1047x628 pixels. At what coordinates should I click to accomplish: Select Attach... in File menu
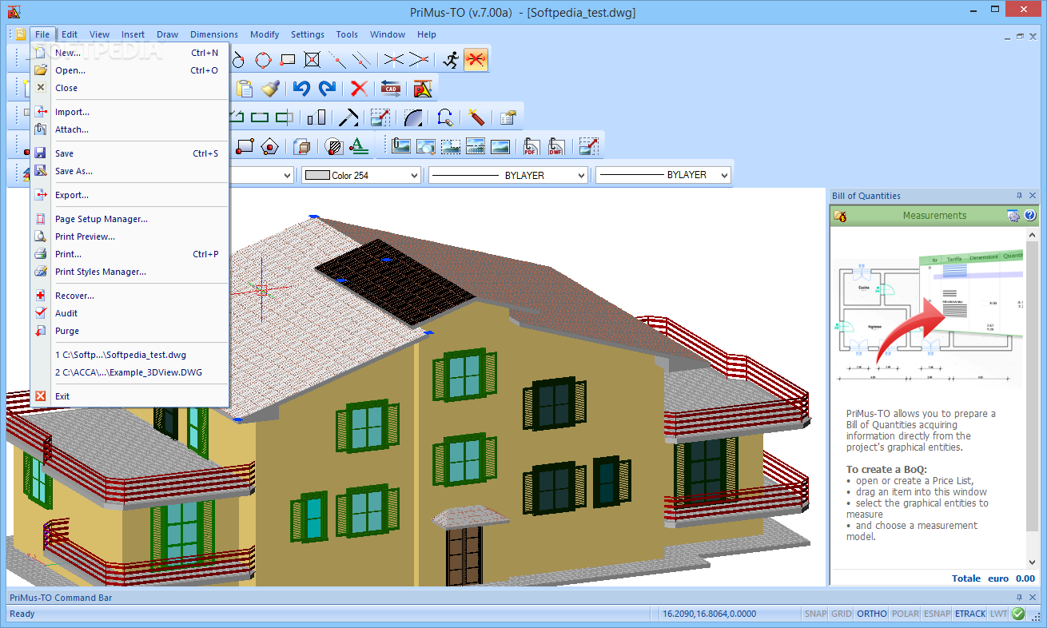tap(130, 129)
